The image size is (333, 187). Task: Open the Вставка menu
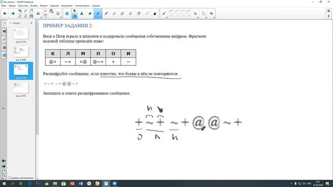(34, 6)
